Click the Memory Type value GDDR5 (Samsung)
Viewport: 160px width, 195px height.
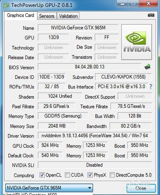click(x=63, y=116)
